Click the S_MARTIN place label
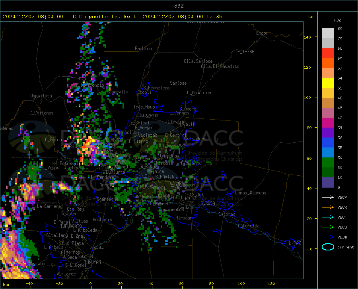 [165, 177]
